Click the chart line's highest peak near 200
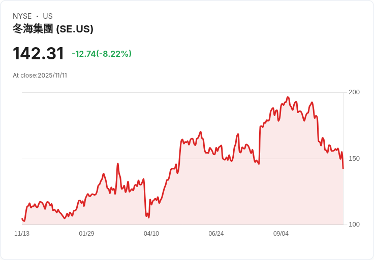Image resolution: width=374 pixels, height=260 pixels. (288, 97)
